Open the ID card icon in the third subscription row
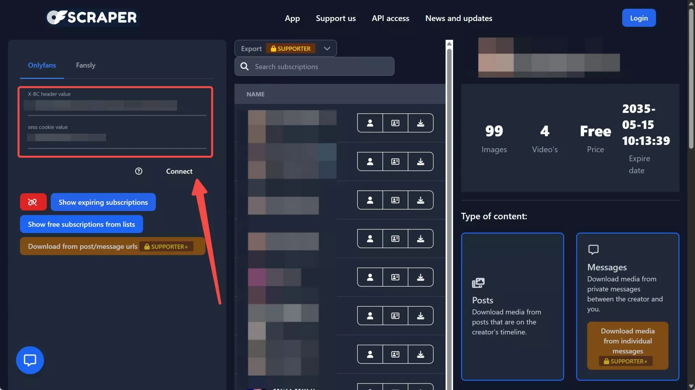Viewport: 695px width, 390px height. (395, 200)
